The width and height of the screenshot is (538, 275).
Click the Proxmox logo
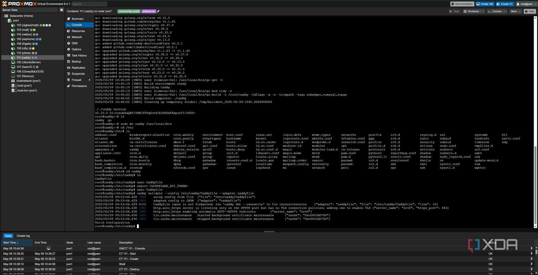19,4
